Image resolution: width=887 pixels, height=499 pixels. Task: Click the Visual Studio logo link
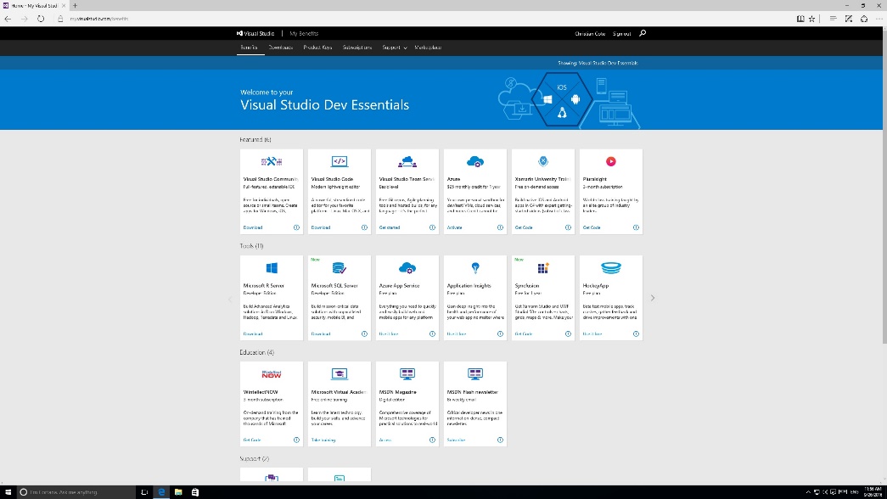(x=255, y=33)
